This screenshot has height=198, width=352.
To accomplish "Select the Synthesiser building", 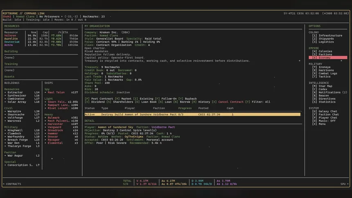I will coord(22,95).
